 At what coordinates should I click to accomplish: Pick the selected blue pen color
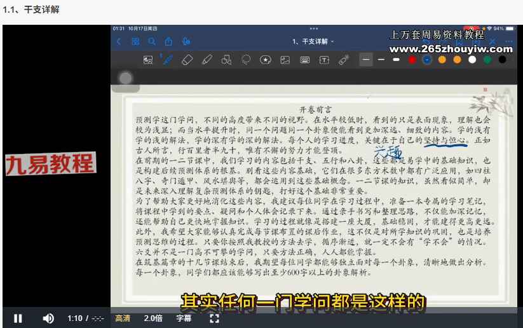coord(427,60)
